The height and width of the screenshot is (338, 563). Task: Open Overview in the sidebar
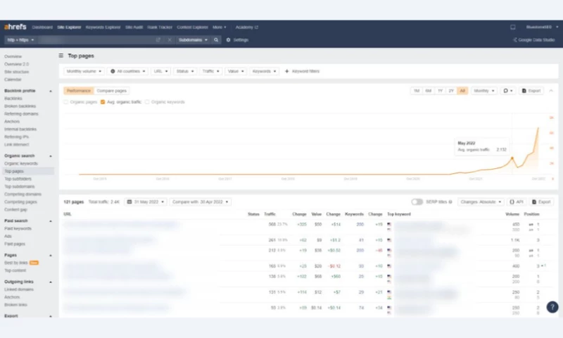click(13, 56)
